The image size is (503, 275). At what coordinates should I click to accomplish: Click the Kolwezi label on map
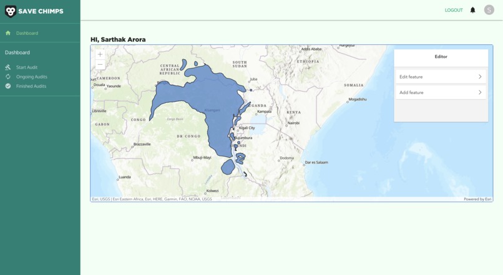click(212, 191)
